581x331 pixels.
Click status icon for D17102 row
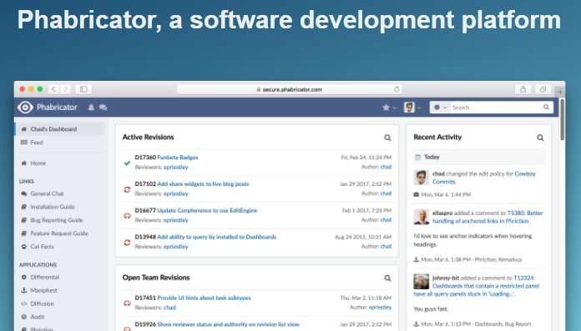point(127,189)
